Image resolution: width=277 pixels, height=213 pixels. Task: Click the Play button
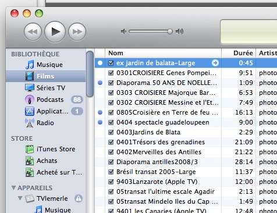click(55, 31)
